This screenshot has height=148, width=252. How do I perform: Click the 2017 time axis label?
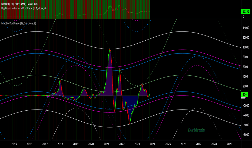tap(45, 144)
